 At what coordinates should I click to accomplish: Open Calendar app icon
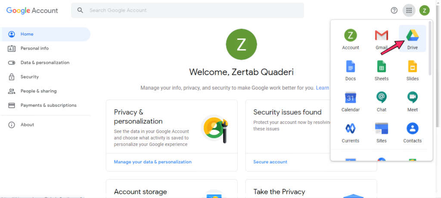(351, 101)
